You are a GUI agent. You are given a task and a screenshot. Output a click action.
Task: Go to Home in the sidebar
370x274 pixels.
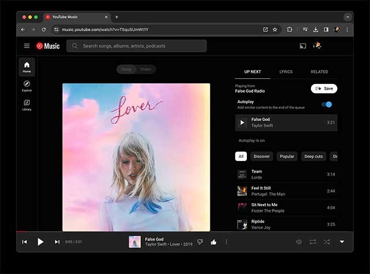click(x=27, y=67)
